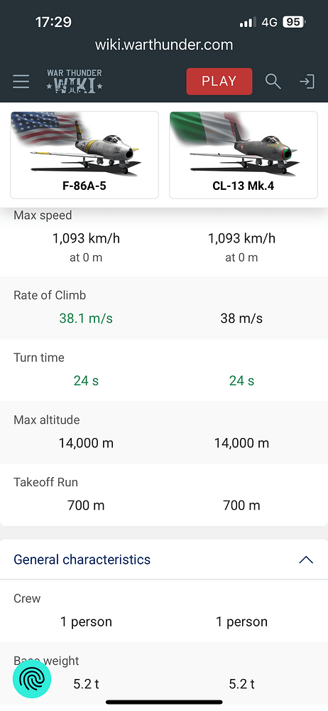The image size is (328, 711).
Task: Select the CL-13 Mk.4 aircraft card
Action: pyautogui.click(x=244, y=155)
